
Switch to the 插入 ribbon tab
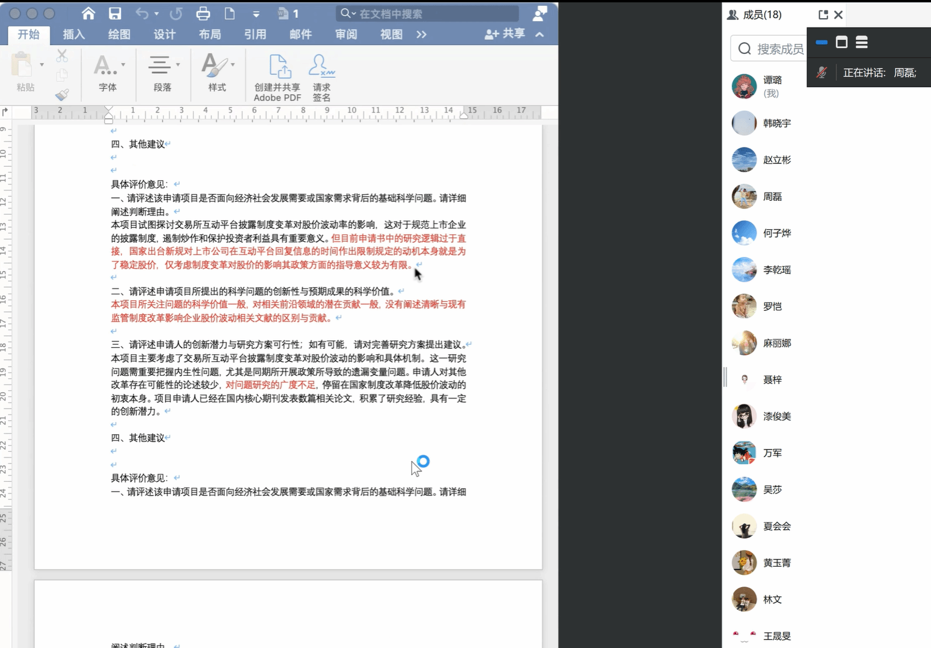[74, 35]
